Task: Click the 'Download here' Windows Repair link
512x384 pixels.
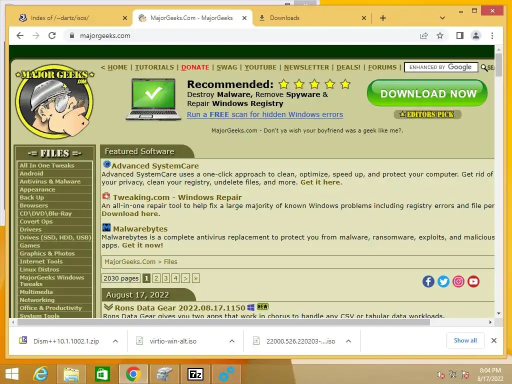Action: point(130,213)
